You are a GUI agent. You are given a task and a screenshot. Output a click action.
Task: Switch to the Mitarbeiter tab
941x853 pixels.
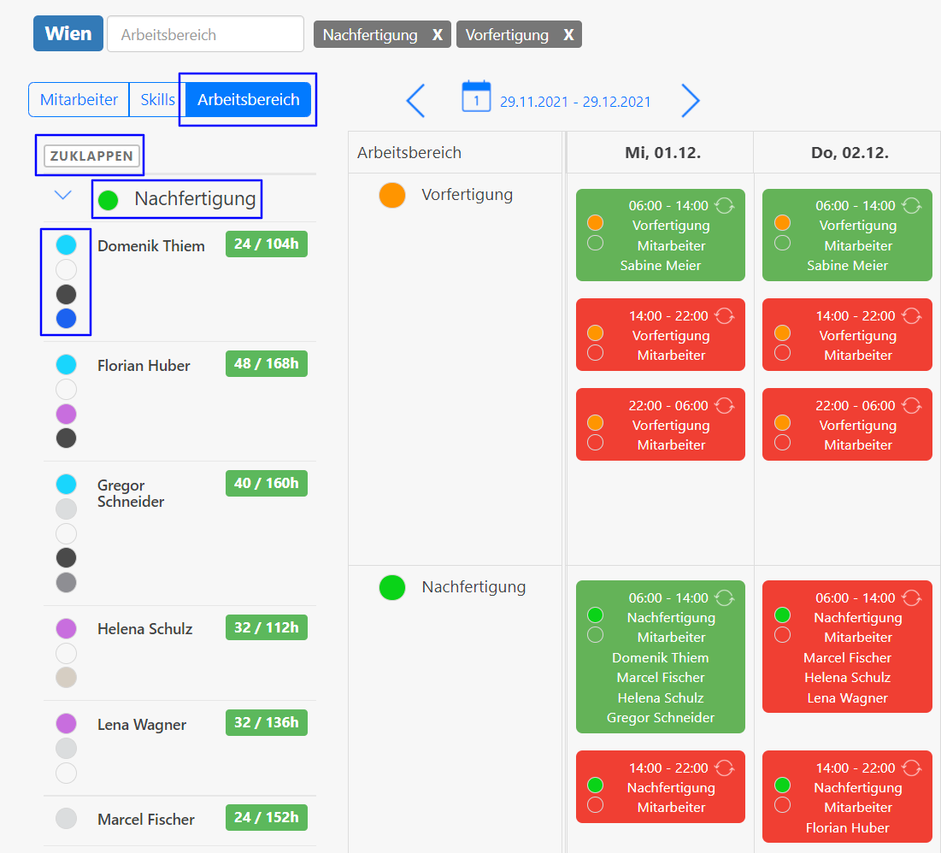[79, 99]
